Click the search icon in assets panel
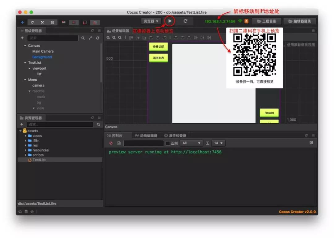The width and height of the screenshot is (334, 238). [x=98, y=124]
